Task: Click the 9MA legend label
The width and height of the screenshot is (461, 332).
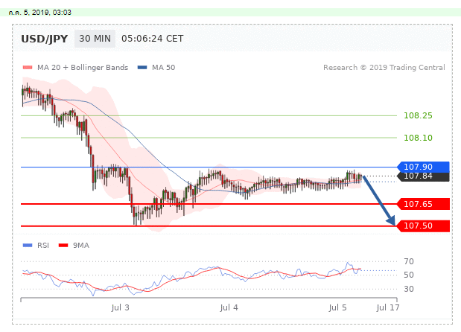Action: tap(81, 246)
